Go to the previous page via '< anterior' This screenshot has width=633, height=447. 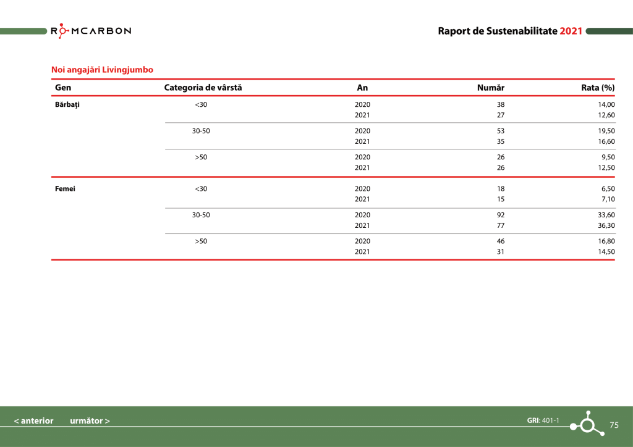click(x=33, y=421)
